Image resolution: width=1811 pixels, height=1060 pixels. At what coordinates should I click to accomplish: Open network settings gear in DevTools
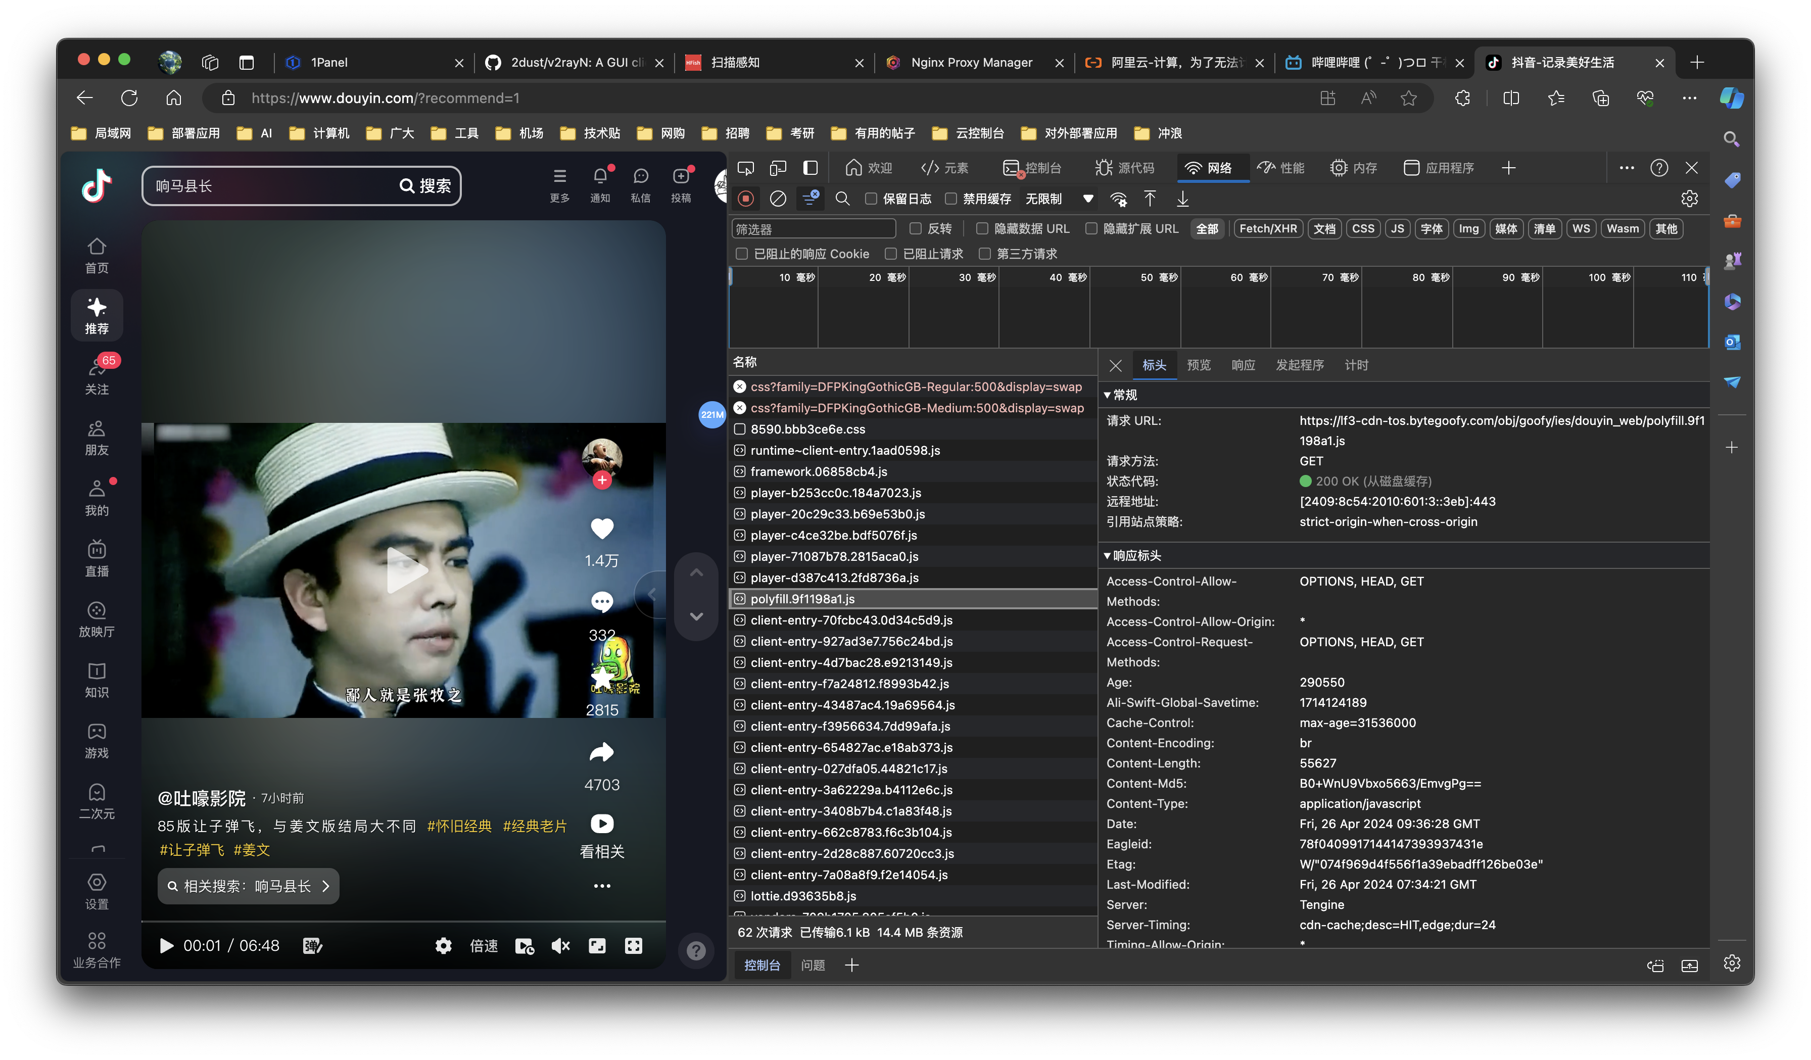pos(1690,199)
